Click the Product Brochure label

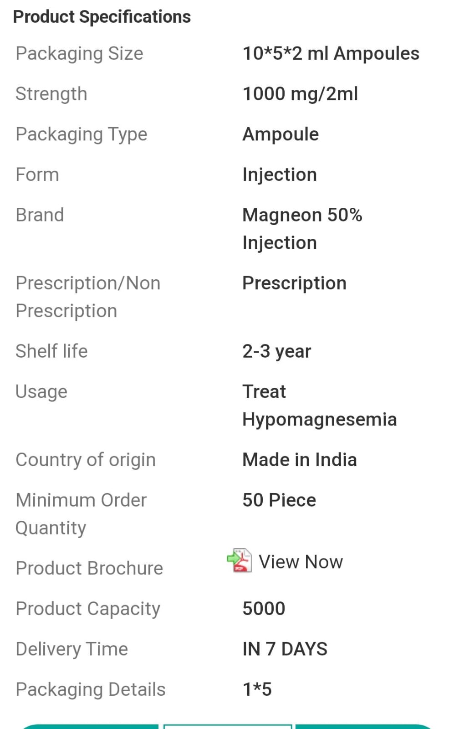click(89, 568)
